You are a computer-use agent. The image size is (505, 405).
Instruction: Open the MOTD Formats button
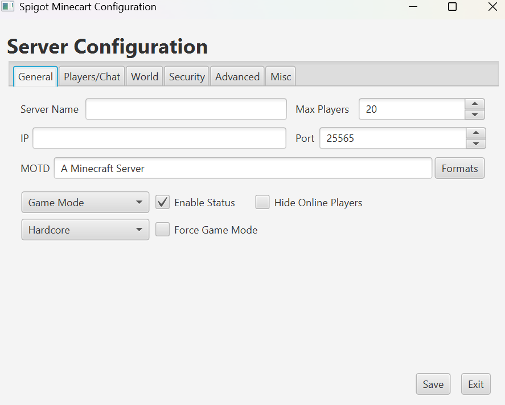459,168
